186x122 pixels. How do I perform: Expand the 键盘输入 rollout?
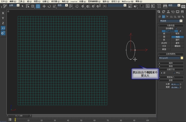click(171, 77)
